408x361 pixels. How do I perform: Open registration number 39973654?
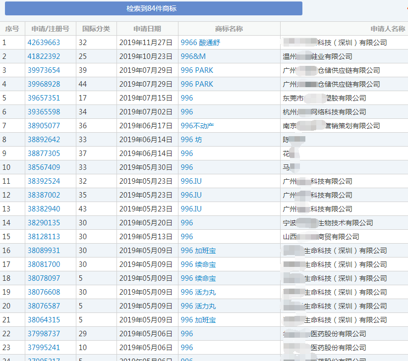44,70
